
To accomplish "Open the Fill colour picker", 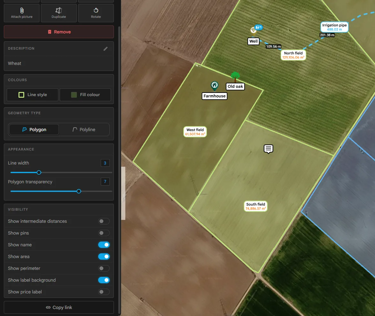I will (x=85, y=95).
